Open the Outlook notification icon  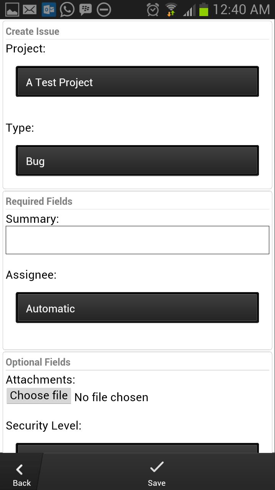tap(48, 9)
